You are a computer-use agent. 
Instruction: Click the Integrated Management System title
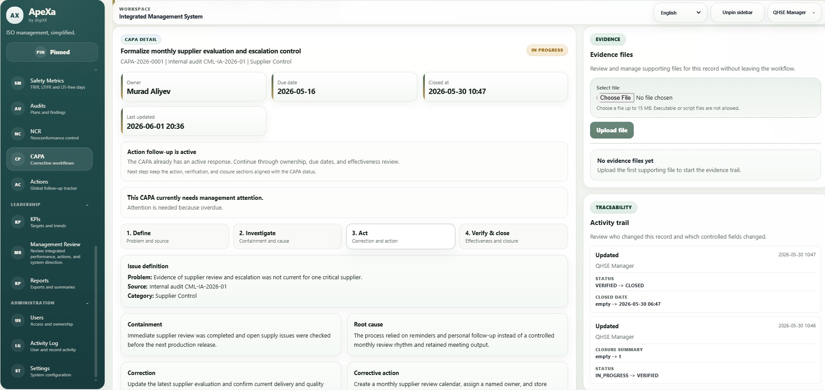[x=161, y=17]
